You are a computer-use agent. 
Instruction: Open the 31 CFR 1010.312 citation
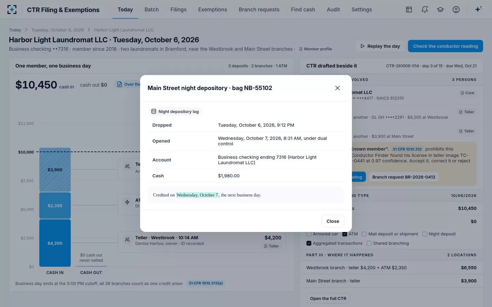(x=407, y=149)
